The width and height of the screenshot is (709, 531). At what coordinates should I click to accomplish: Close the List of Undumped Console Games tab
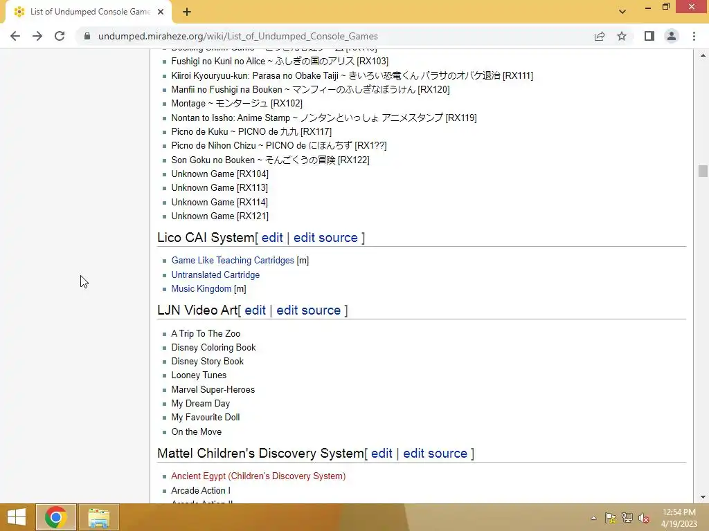pos(161,12)
